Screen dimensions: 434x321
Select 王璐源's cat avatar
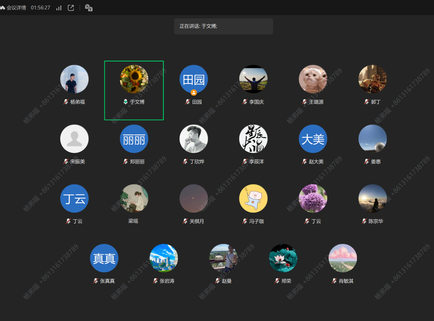[313, 79]
